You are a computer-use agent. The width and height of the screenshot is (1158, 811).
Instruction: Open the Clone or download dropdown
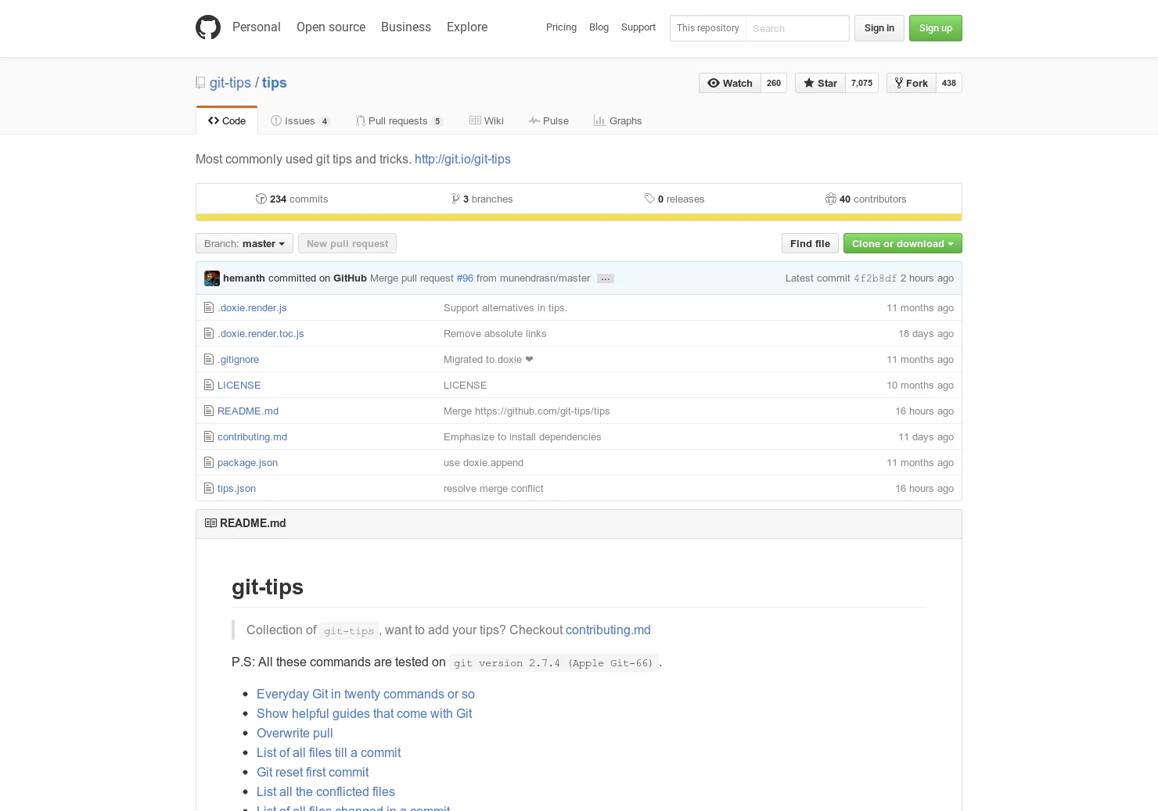(903, 243)
